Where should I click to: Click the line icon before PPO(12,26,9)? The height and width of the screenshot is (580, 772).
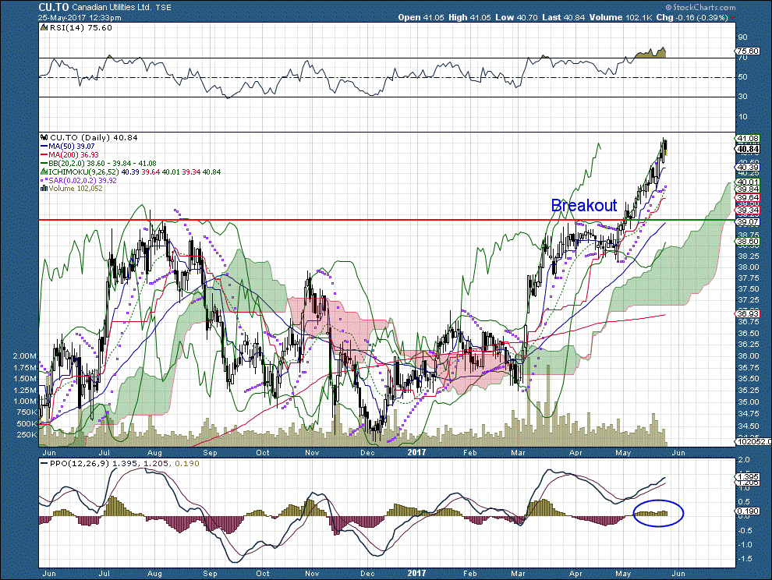click(x=44, y=463)
